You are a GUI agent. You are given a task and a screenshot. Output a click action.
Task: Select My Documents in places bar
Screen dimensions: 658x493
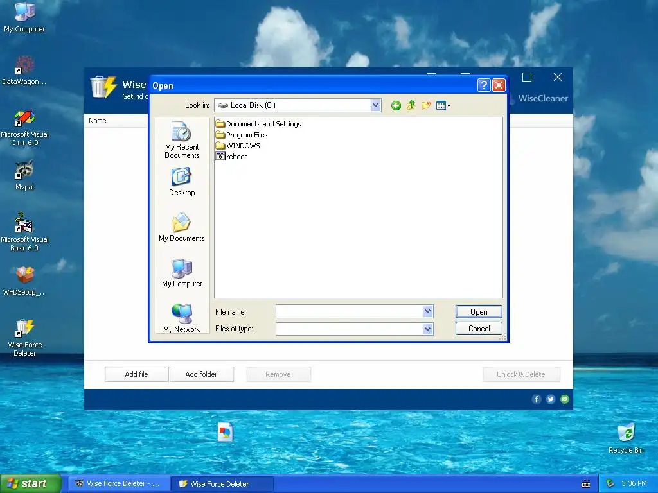182,228
